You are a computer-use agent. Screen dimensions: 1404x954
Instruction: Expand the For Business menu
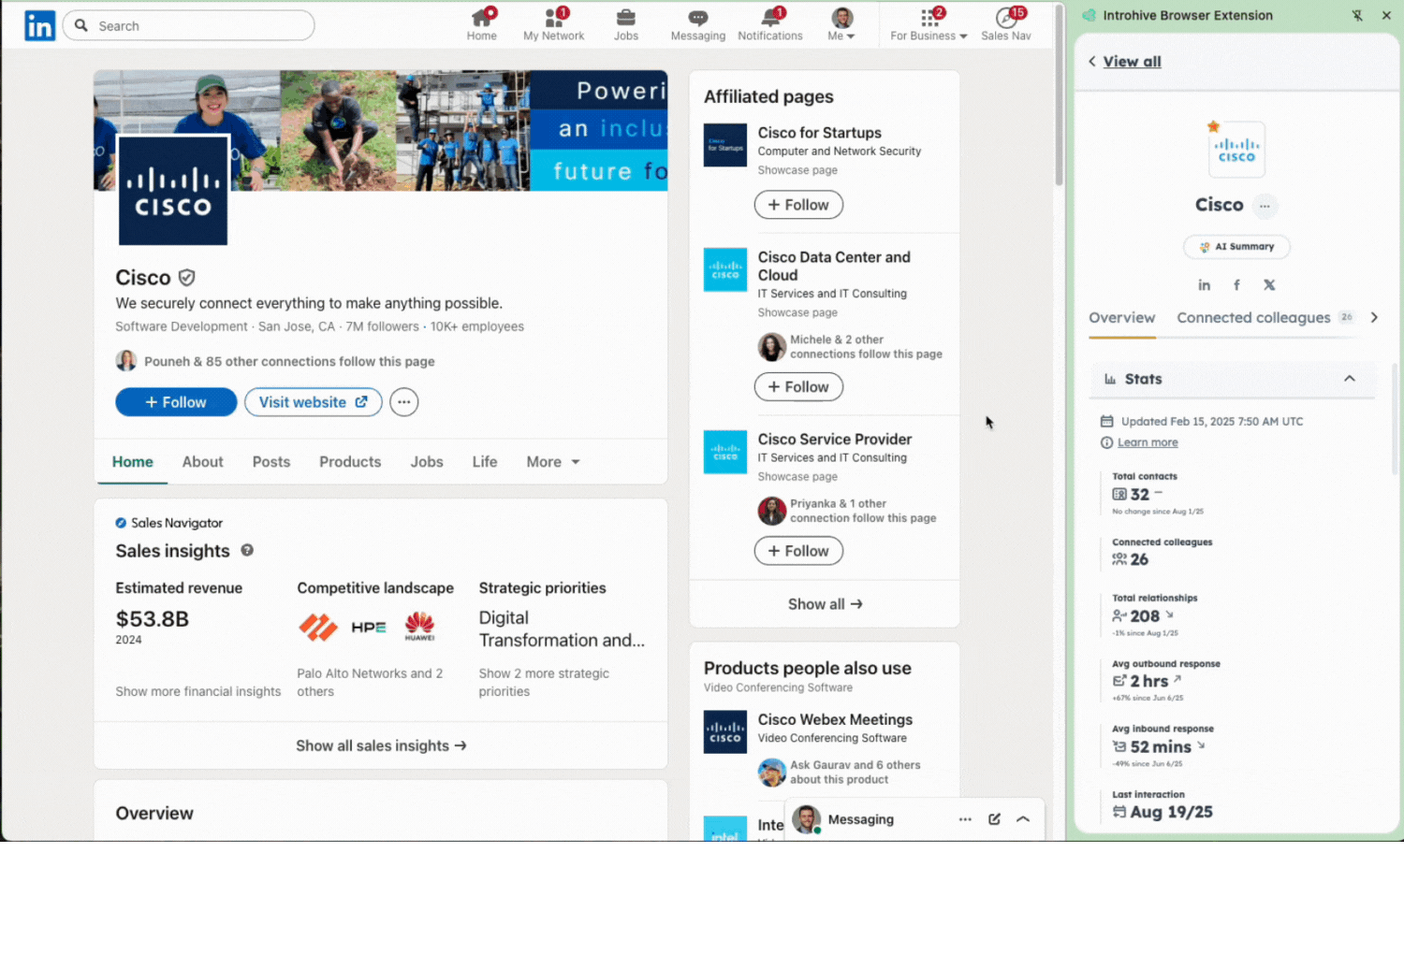click(928, 25)
